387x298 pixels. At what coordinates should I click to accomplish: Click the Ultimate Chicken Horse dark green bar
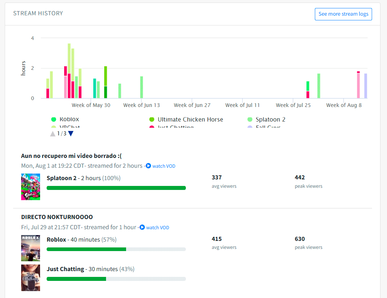106,92
